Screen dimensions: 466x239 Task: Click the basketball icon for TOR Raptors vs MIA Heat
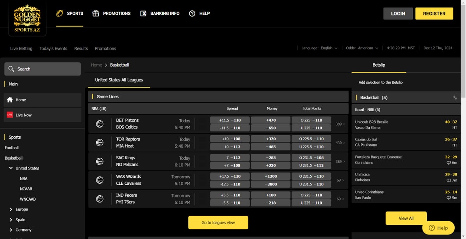click(100, 143)
